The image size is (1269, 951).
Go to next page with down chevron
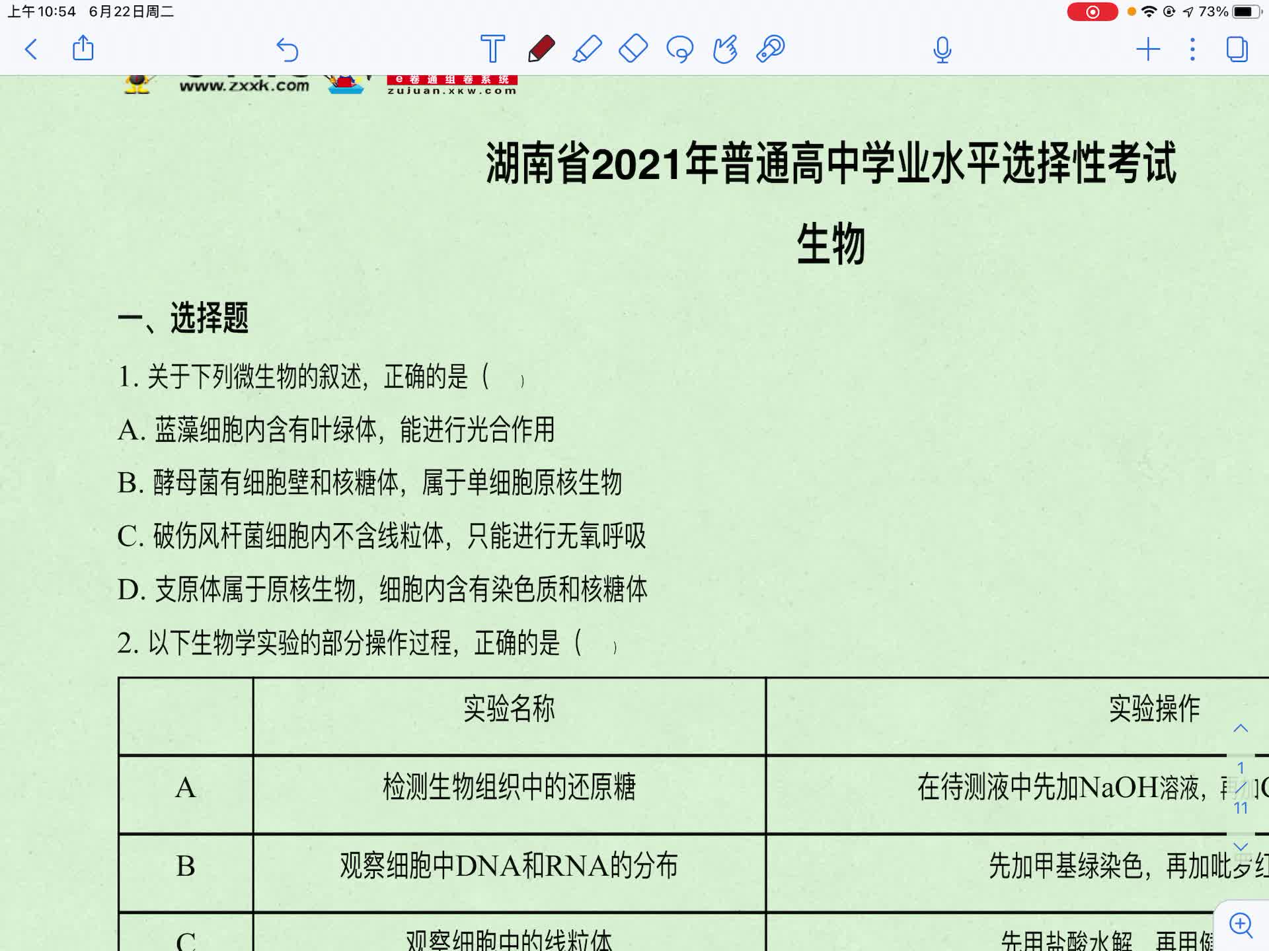click(1241, 846)
